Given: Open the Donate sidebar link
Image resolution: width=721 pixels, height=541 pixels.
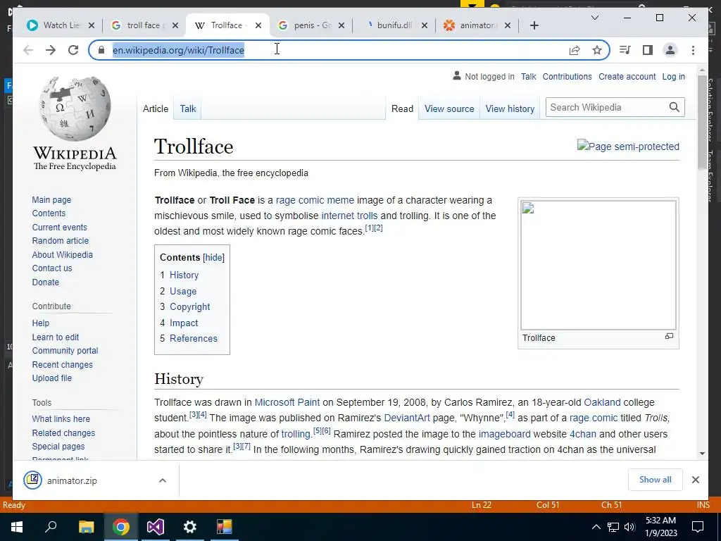Looking at the screenshot, I should pyautogui.click(x=46, y=282).
